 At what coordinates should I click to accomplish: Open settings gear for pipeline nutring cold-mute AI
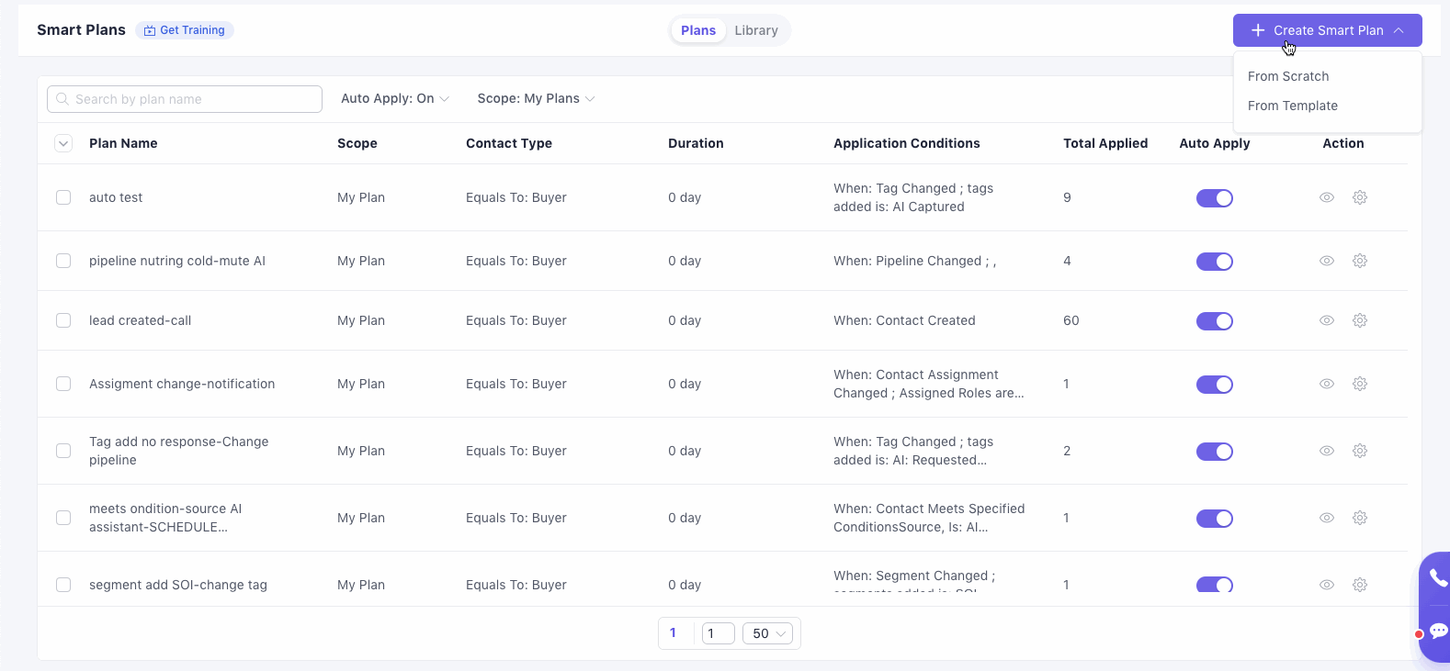1360,261
